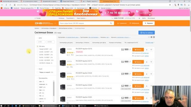
Task: Buy the ПК DEXP Aquilon O184
Action: [138, 86]
